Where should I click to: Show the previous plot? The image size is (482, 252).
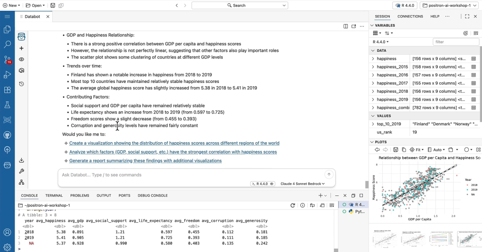coord(377,149)
